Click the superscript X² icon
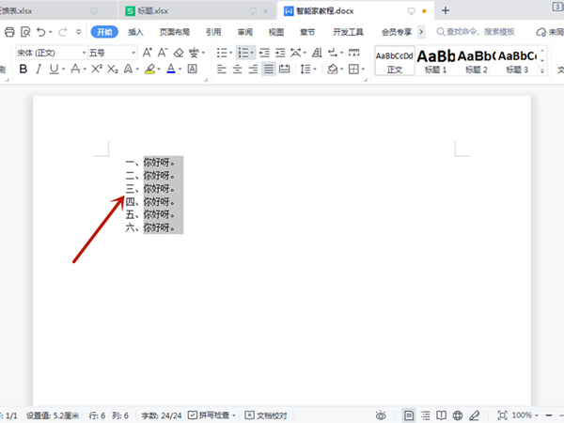The height and width of the screenshot is (423, 564). point(97,70)
